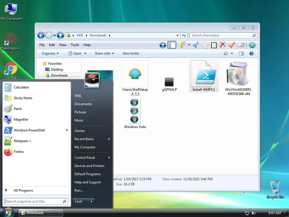Image resolution: width=289 pixels, height=217 pixels.
Task: Open Devices and Printers
Action: point(92,166)
